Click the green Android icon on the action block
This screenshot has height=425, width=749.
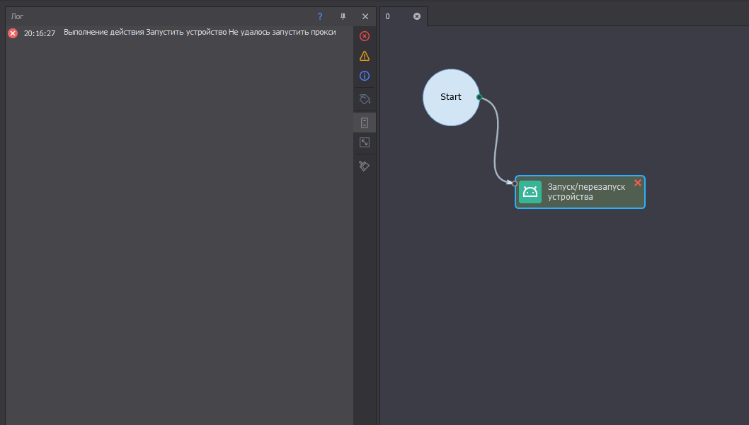click(x=530, y=192)
